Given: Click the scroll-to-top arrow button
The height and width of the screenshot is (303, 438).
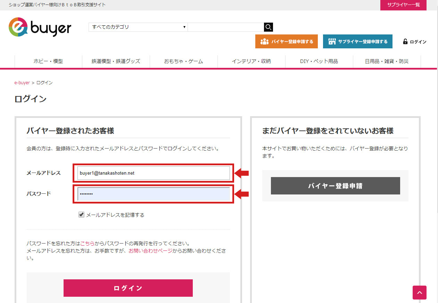Looking at the screenshot, I should [x=419, y=293].
